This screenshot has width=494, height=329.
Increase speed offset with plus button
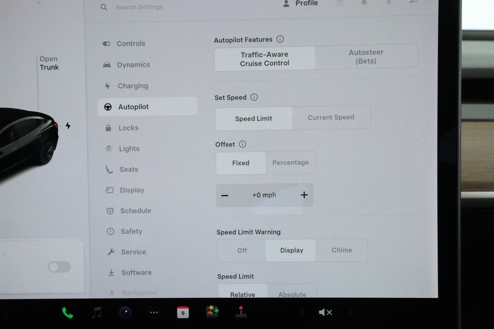(304, 195)
